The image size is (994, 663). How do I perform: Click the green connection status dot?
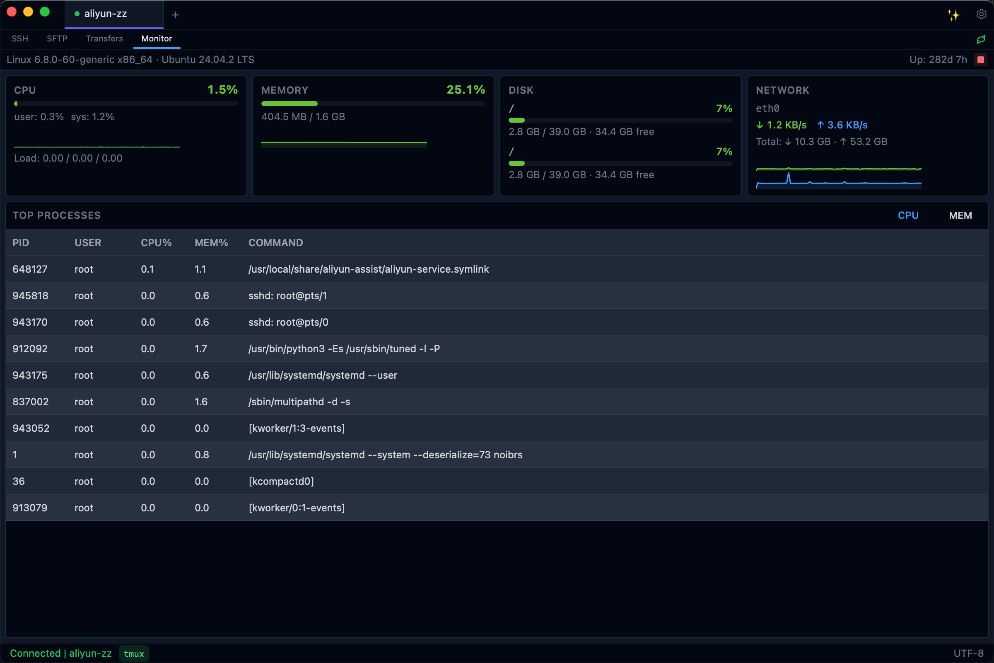coord(77,14)
